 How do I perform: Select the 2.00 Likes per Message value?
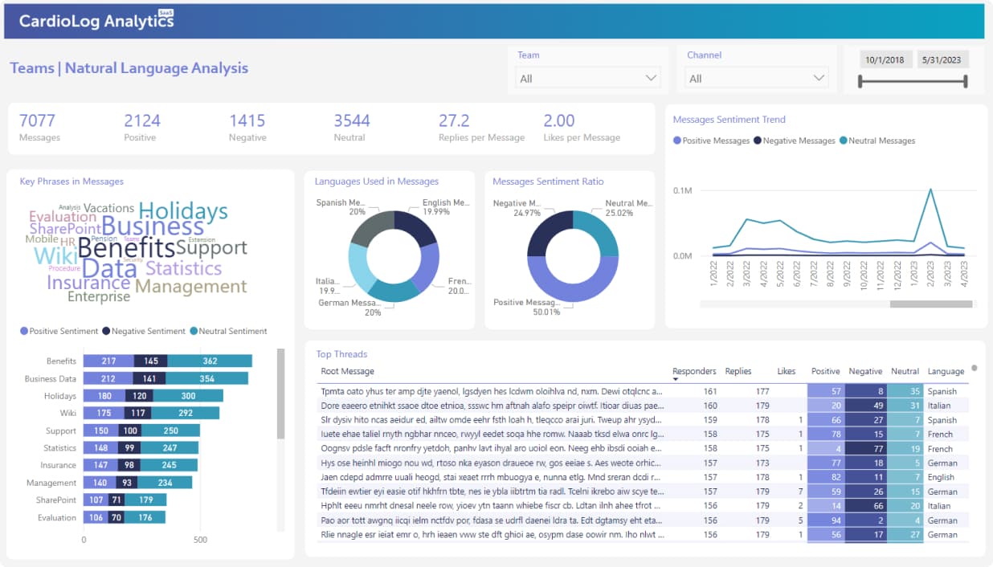point(559,120)
